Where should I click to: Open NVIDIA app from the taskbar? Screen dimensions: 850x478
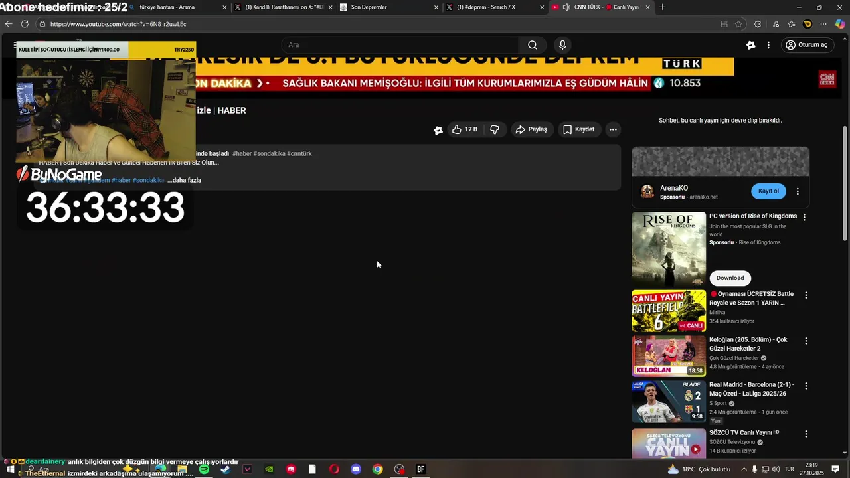pyautogui.click(x=269, y=469)
